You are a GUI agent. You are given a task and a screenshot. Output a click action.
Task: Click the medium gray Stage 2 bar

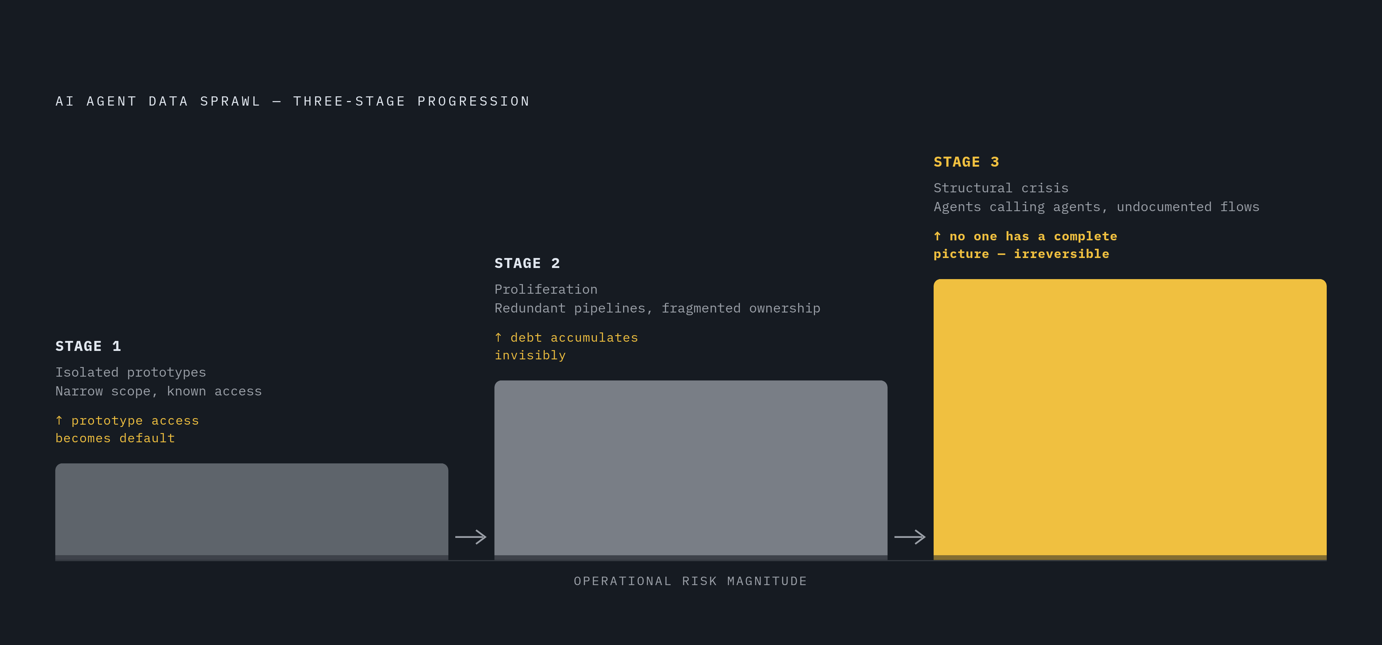[x=691, y=471]
